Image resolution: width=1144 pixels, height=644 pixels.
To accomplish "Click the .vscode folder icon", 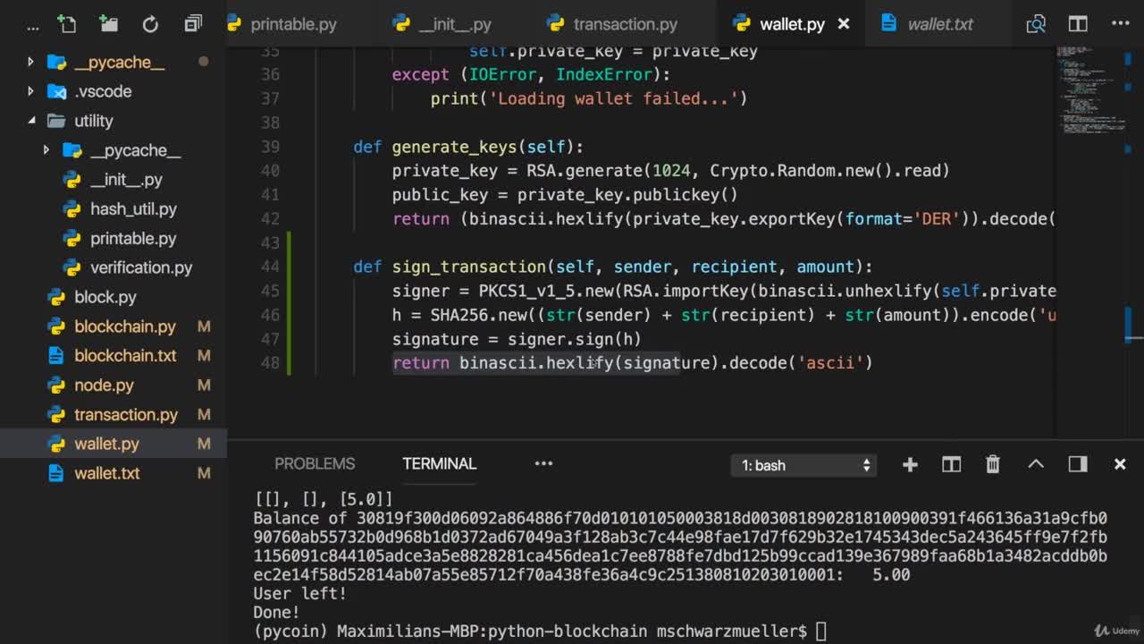I will coord(56,91).
